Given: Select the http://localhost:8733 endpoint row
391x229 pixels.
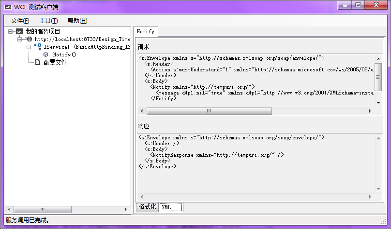Looking at the screenshot, I should [82, 39].
